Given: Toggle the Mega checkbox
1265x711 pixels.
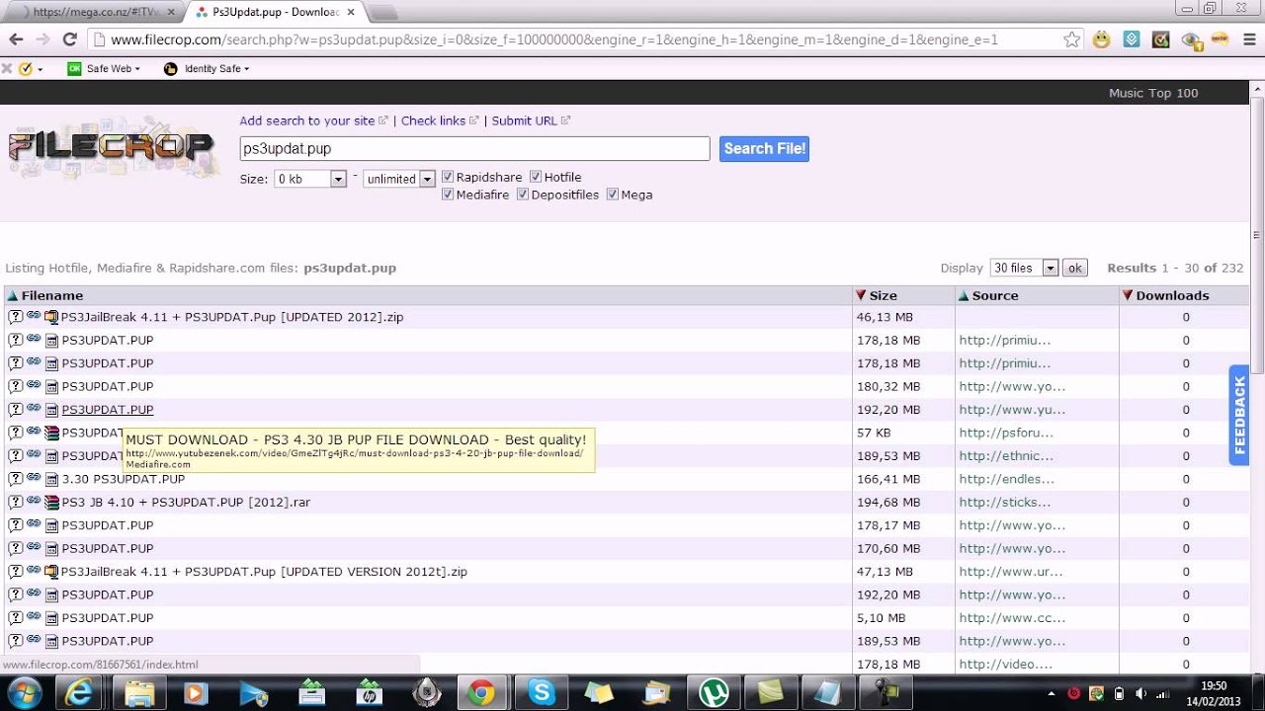Looking at the screenshot, I should (613, 195).
